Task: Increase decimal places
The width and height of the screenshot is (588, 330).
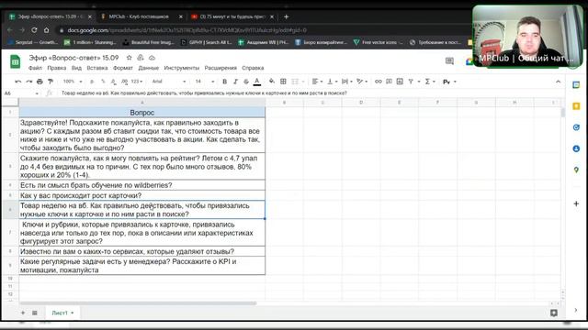Action: (124, 82)
